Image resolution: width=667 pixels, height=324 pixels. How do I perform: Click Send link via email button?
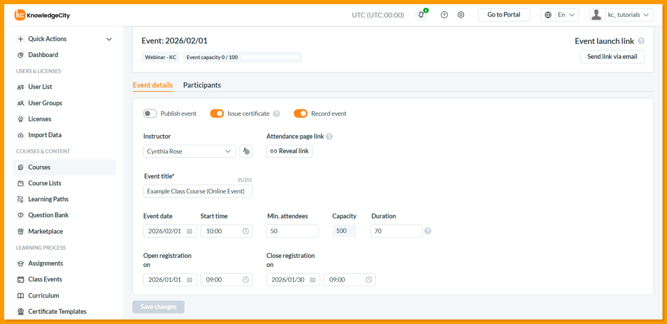click(612, 57)
